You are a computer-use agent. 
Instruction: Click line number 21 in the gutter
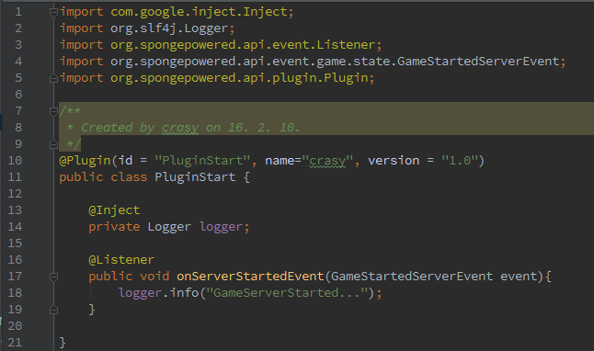[x=15, y=343]
